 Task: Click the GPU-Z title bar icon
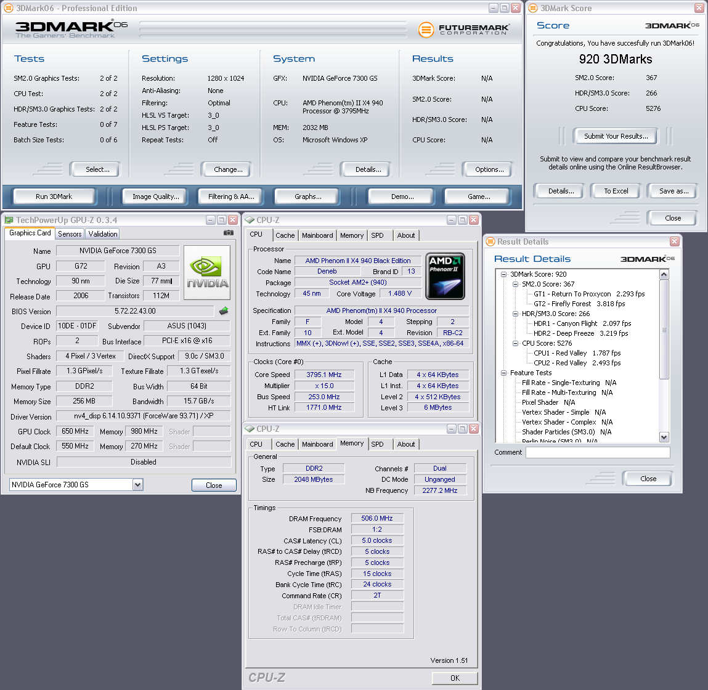pos(9,220)
